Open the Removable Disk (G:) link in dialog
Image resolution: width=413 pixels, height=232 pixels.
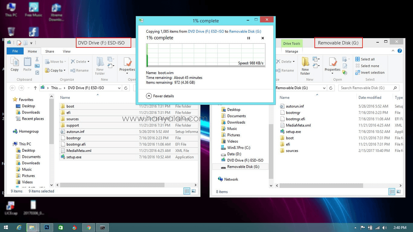click(x=245, y=31)
